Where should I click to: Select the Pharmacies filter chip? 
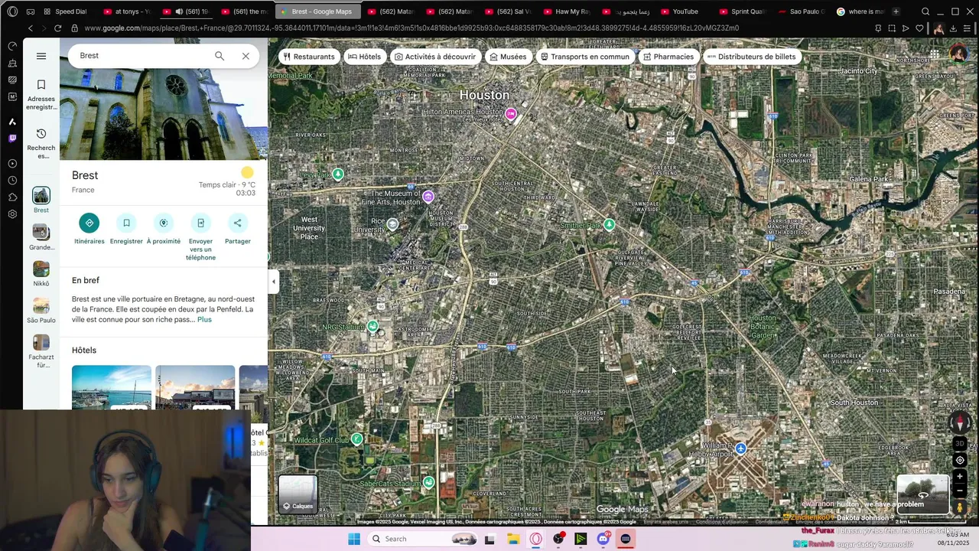668,57
